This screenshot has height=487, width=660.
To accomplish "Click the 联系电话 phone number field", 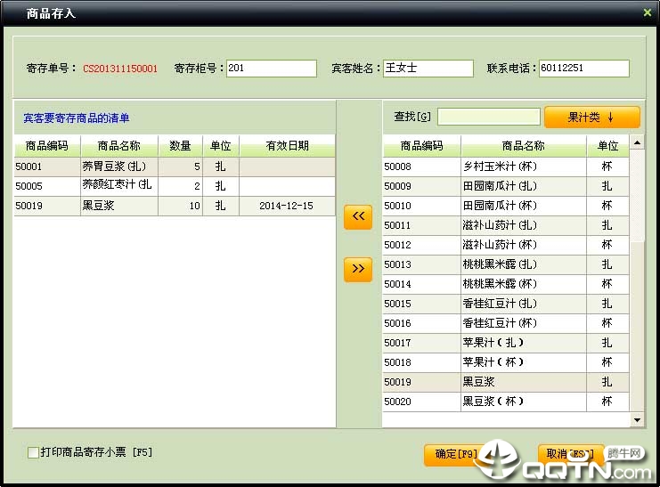I will [x=583, y=69].
